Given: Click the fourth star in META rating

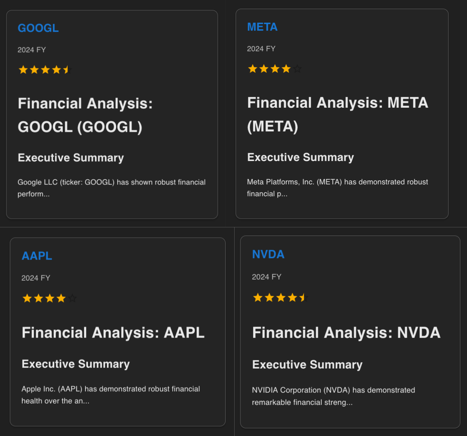Looking at the screenshot, I should (286, 68).
